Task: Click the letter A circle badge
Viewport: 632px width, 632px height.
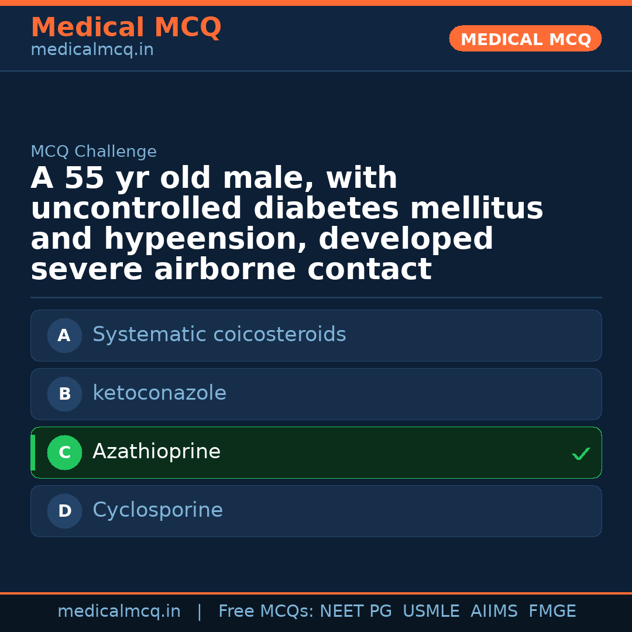Action: coord(64,336)
